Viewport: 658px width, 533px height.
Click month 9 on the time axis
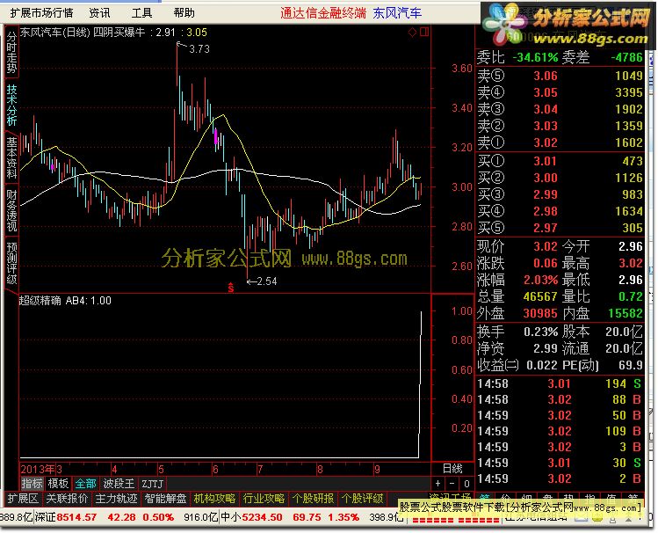click(376, 469)
